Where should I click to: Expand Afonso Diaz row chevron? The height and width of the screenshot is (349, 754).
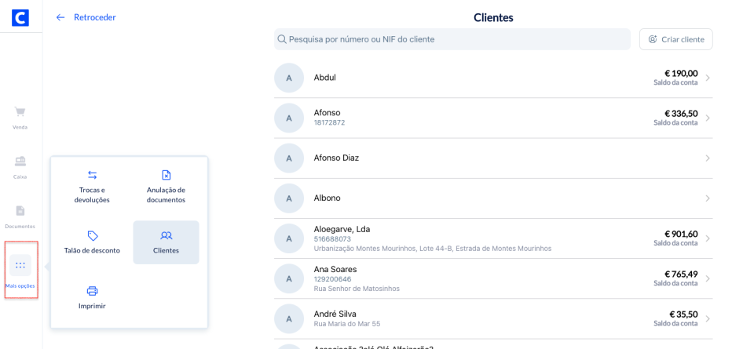point(707,158)
